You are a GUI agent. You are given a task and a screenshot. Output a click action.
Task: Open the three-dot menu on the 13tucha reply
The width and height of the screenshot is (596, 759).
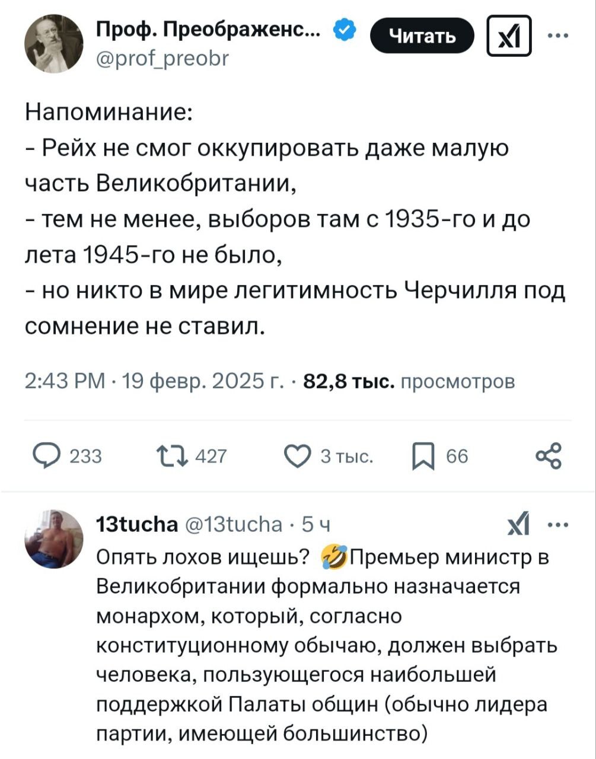558,525
